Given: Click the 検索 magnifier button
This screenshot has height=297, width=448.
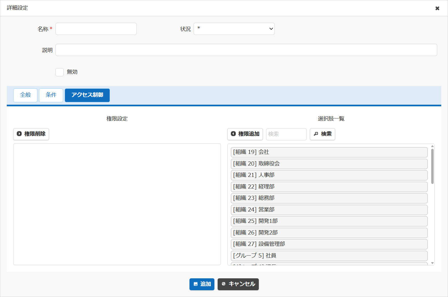Looking at the screenshot, I should (322, 134).
